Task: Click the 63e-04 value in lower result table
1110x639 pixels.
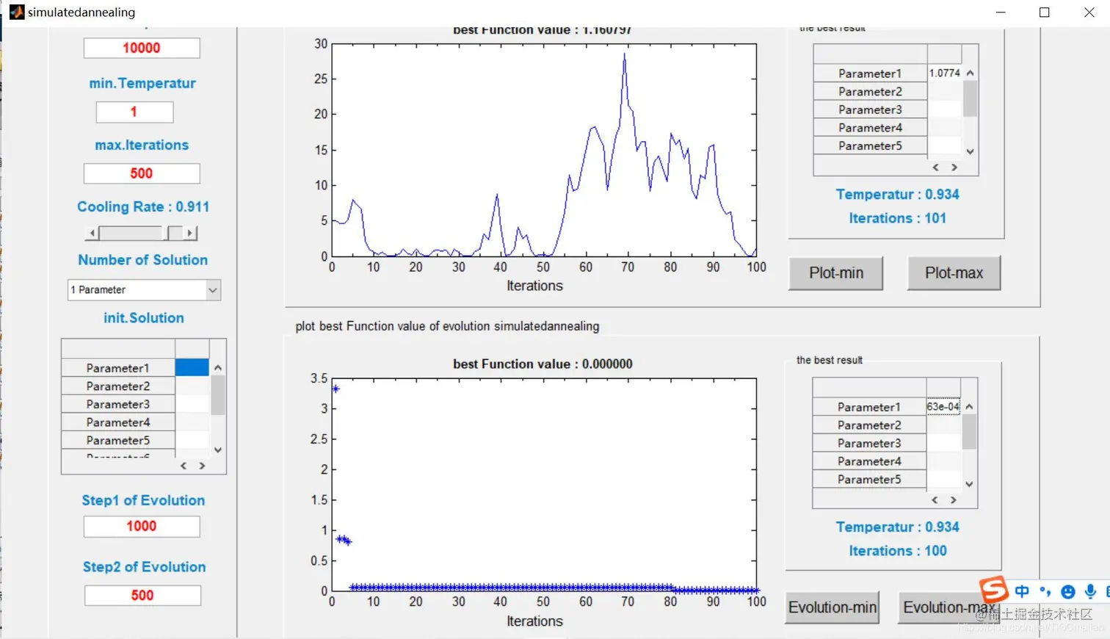Action: click(943, 407)
